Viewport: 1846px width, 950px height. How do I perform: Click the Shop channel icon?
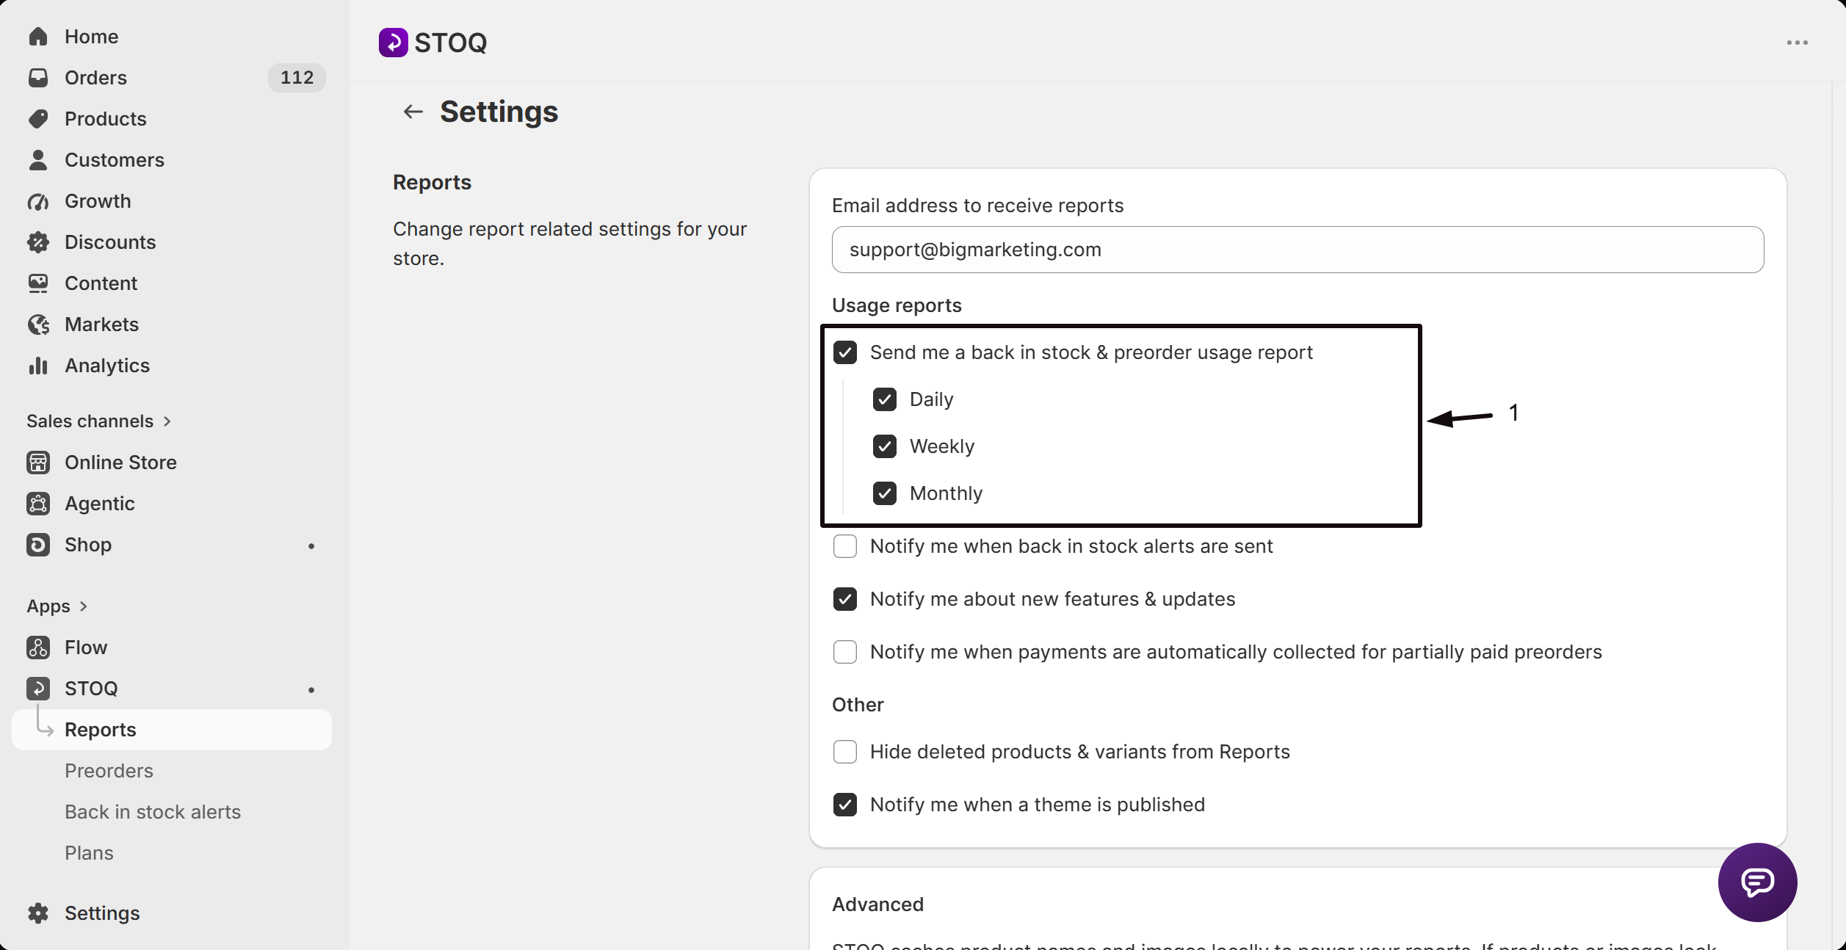pyautogui.click(x=38, y=545)
